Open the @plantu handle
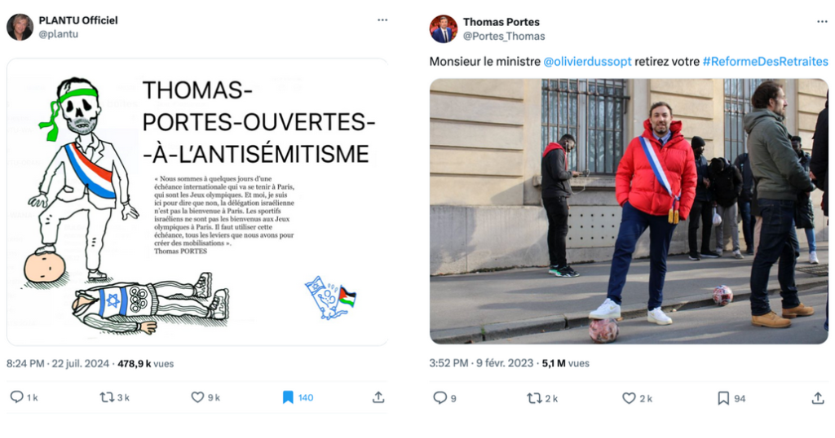This screenshot has width=835, height=438. click(59, 34)
